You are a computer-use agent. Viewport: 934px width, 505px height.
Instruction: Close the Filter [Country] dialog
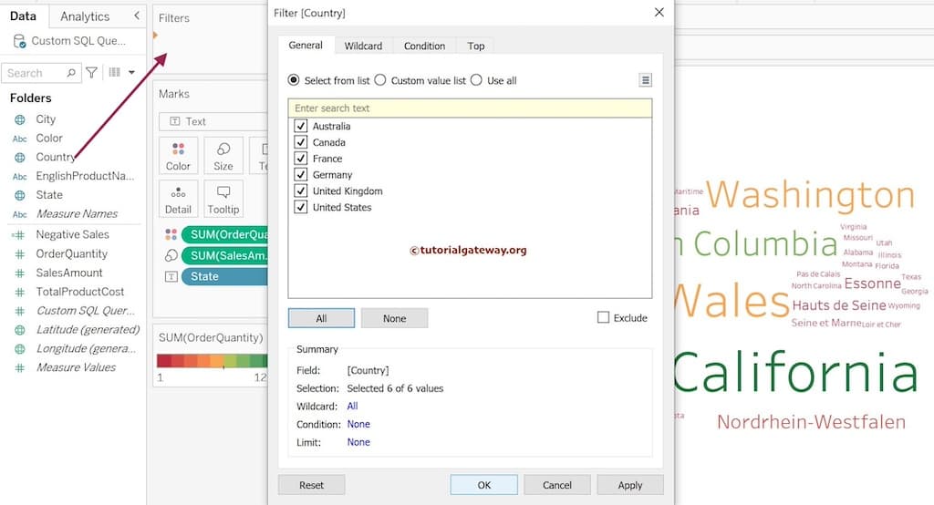click(x=659, y=13)
